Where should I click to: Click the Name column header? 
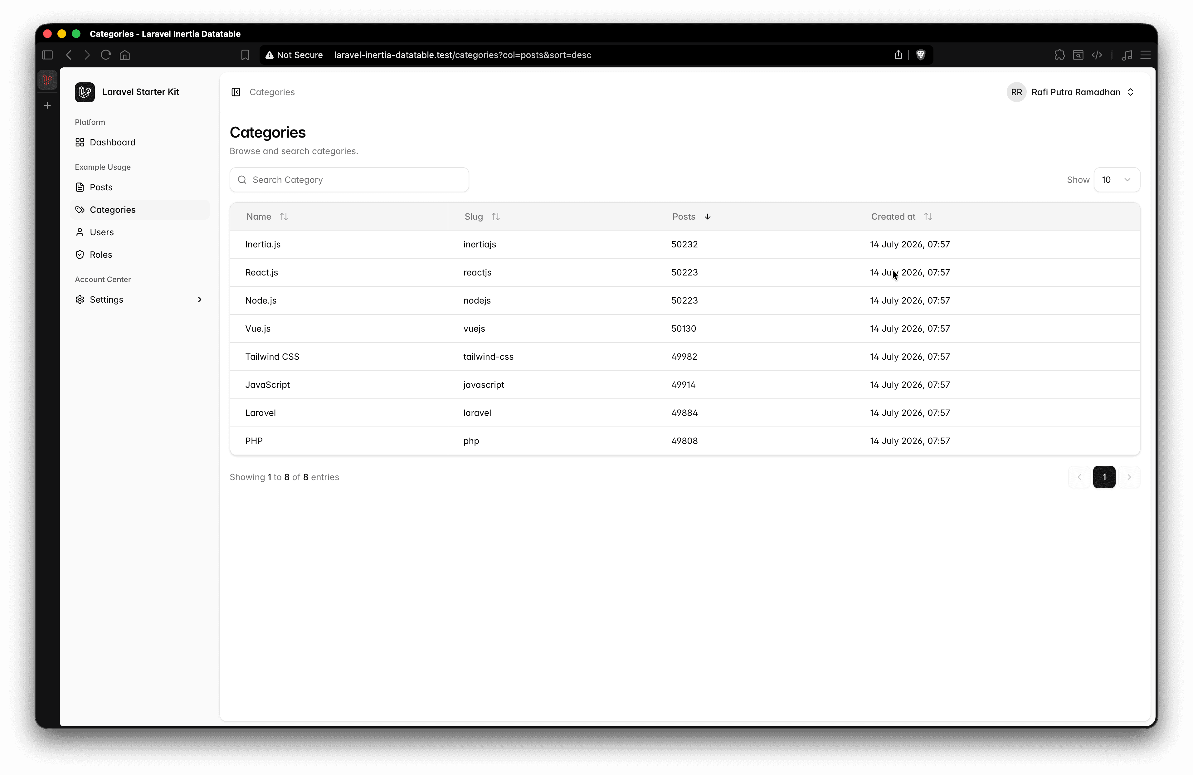259,217
